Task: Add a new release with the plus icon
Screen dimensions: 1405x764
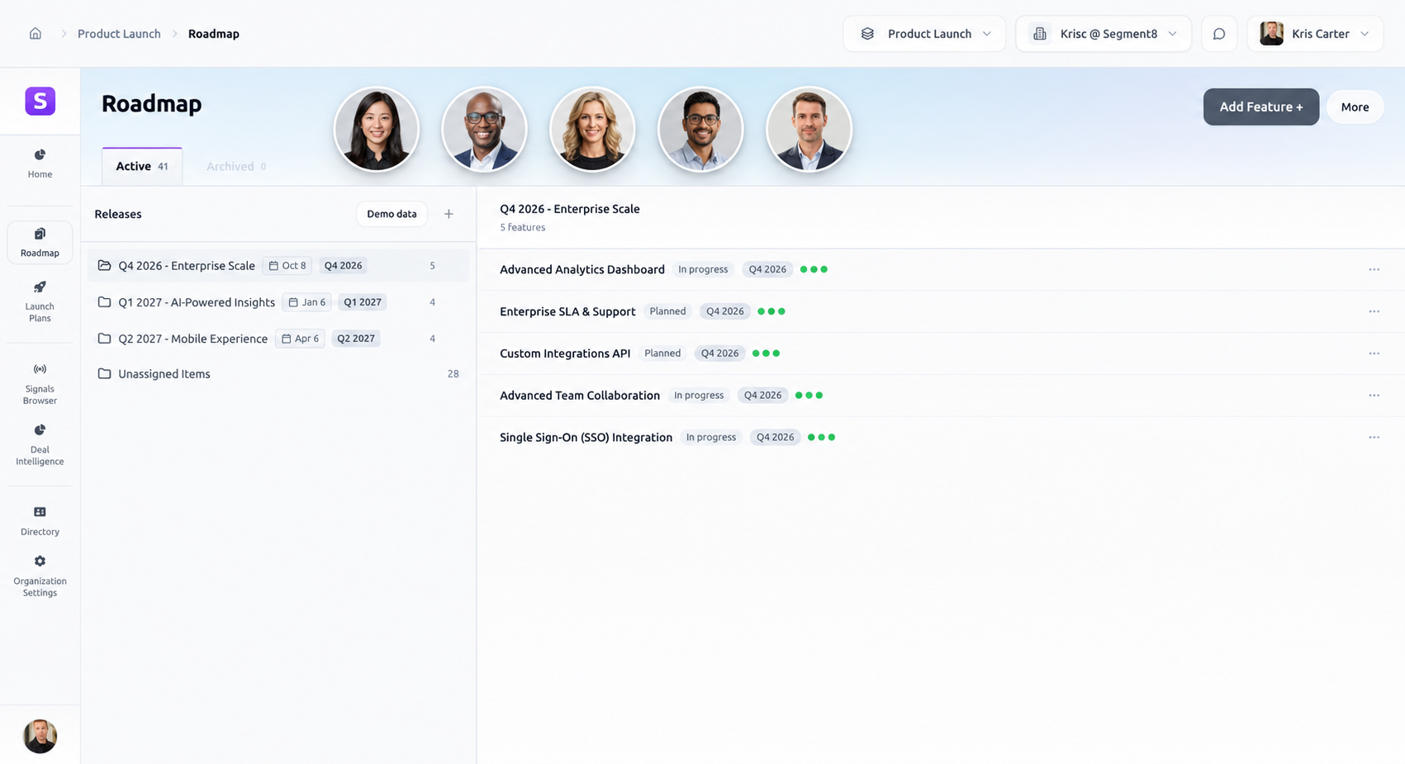Action: click(x=449, y=214)
